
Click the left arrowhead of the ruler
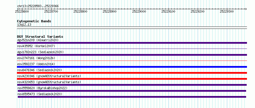[x=18, y=9]
